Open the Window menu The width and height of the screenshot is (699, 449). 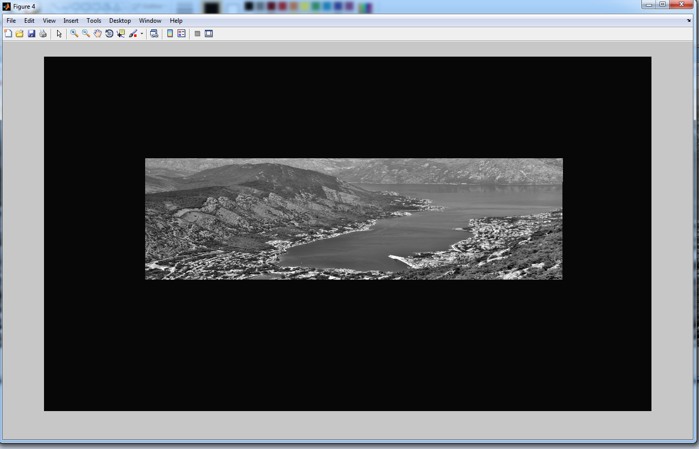pyautogui.click(x=150, y=21)
